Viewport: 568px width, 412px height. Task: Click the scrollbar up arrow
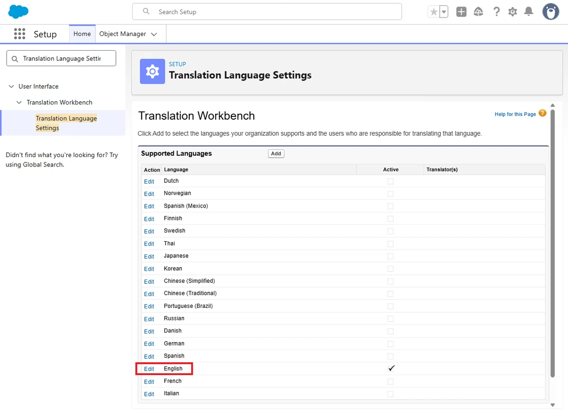pos(552,105)
